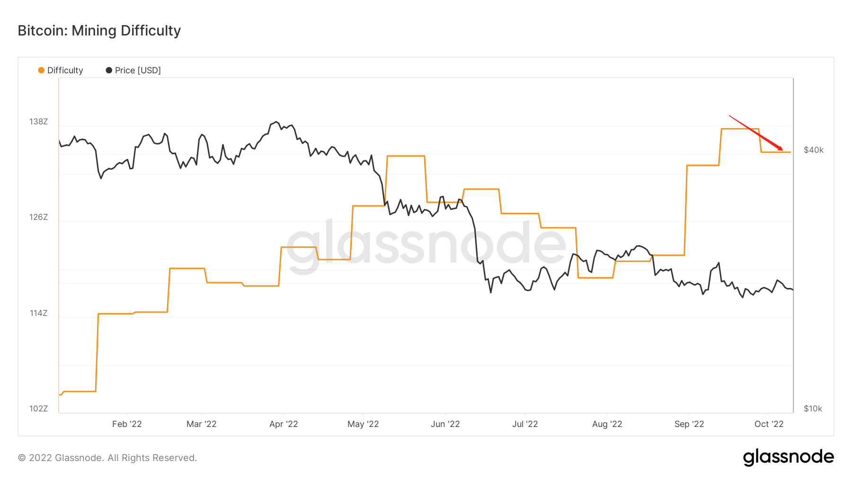Click the red arrow head annotation
Image resolution: width=852 pixels, height=479 pixels.
[780, 149]
